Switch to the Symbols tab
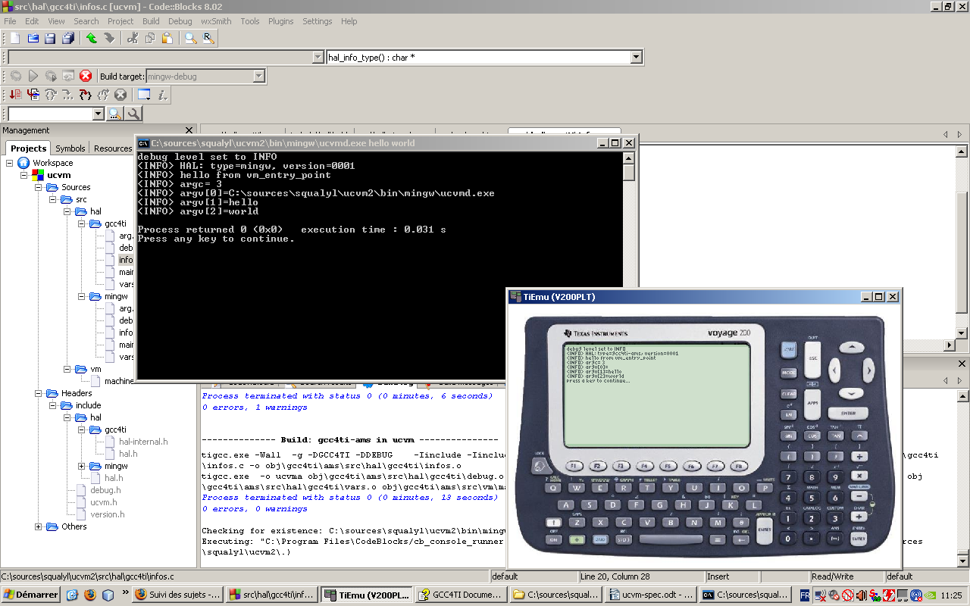Screen dimensions: 970x606 pyautogui.click(x=70, y=148)
